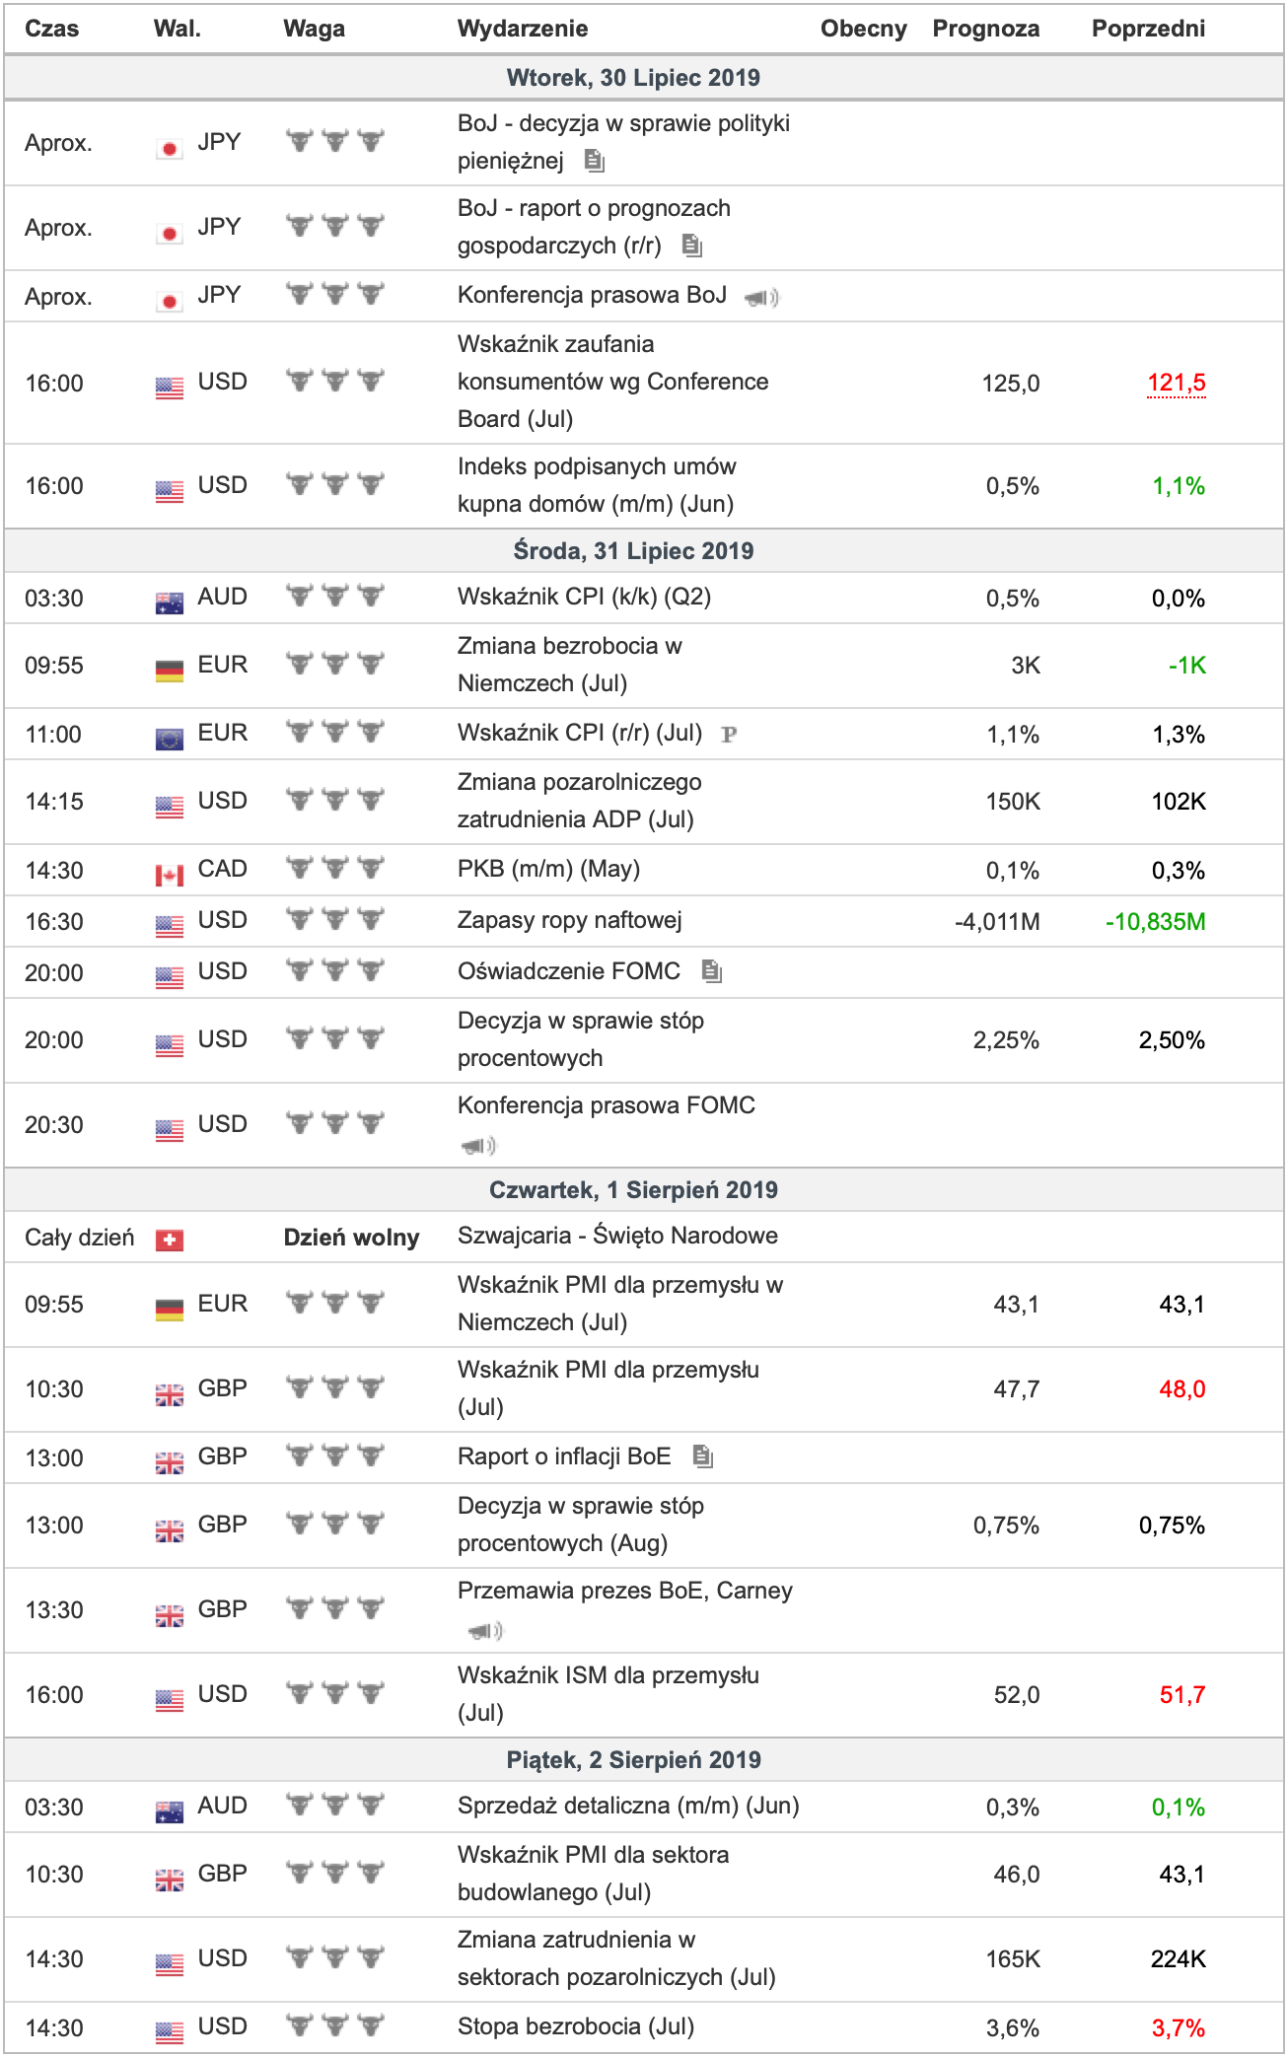Image resolution: width=1288 pixels, height=2058 pixels.
Task: Click document icon next to BoJ monetary policy decision
Action: [x=594, y=160]
